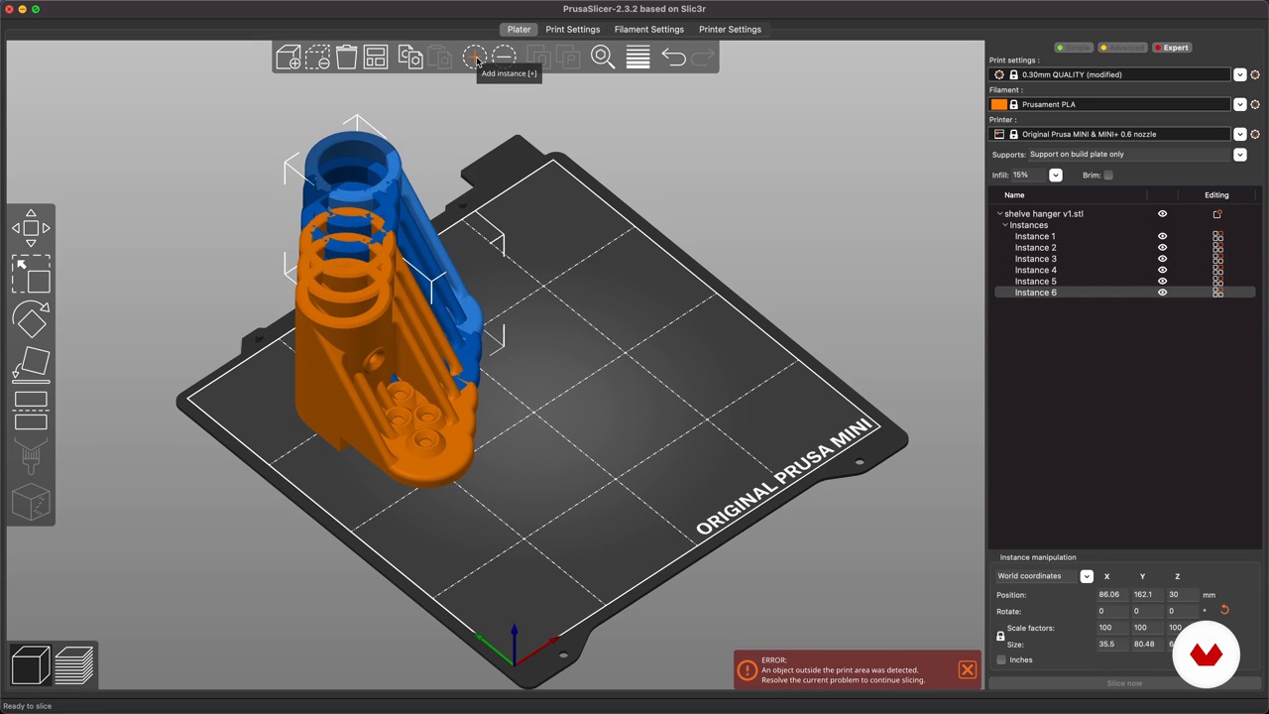
Task: Switch to Simple mode
Action: click(x=1073, y=48)
